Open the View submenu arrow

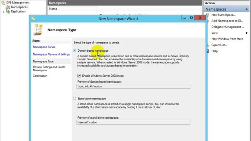(x=247, y=33)
